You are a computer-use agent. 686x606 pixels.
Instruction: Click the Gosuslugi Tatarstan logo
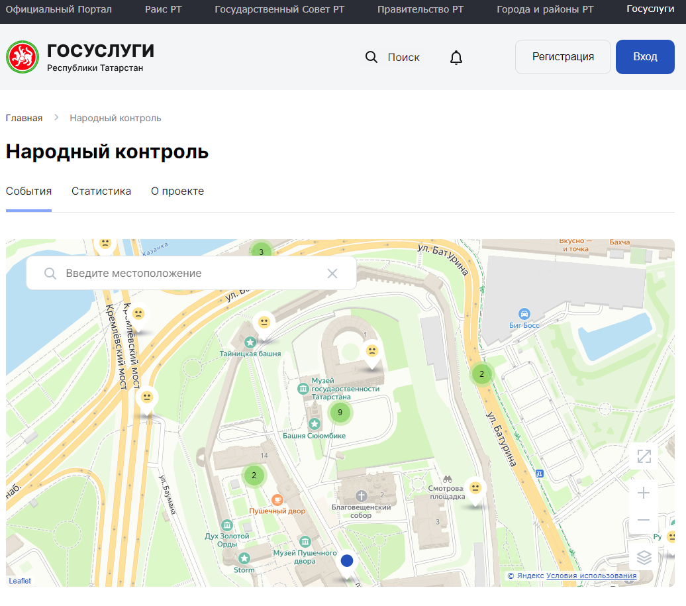pos(23,57)
